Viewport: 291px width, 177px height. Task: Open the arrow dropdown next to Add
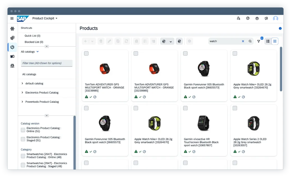pyautogui.click(x=92, y=41)
